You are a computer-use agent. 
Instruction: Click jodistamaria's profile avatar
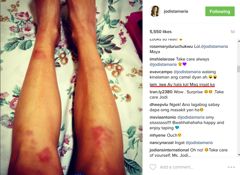(x=155, y=11)
